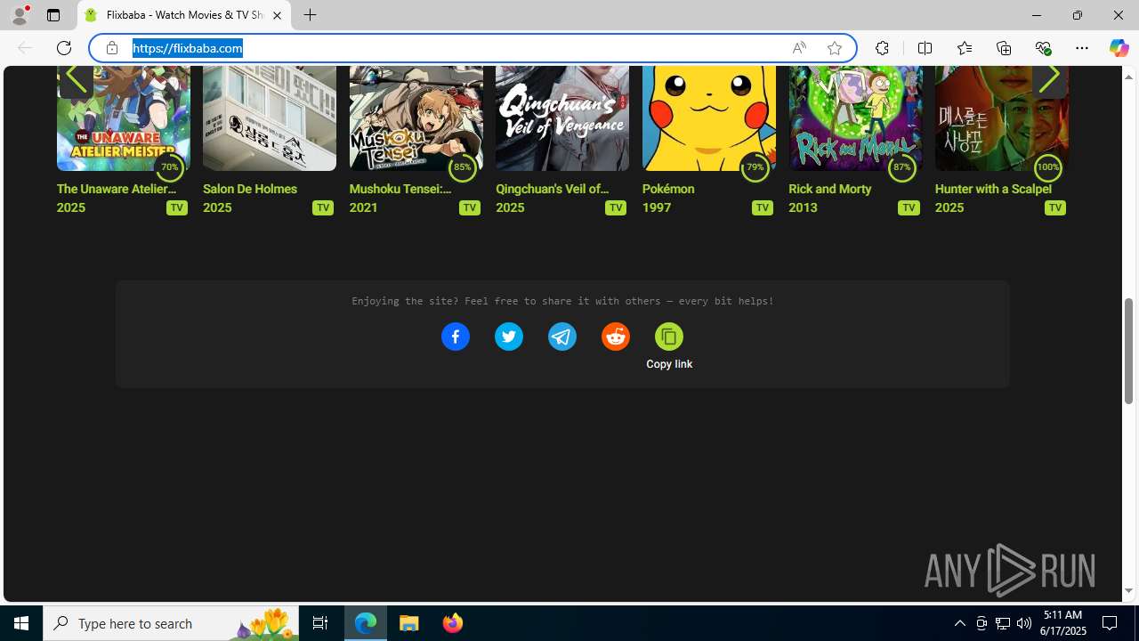
Task: Open Mushoku Tensei title link
Action: 401,189
